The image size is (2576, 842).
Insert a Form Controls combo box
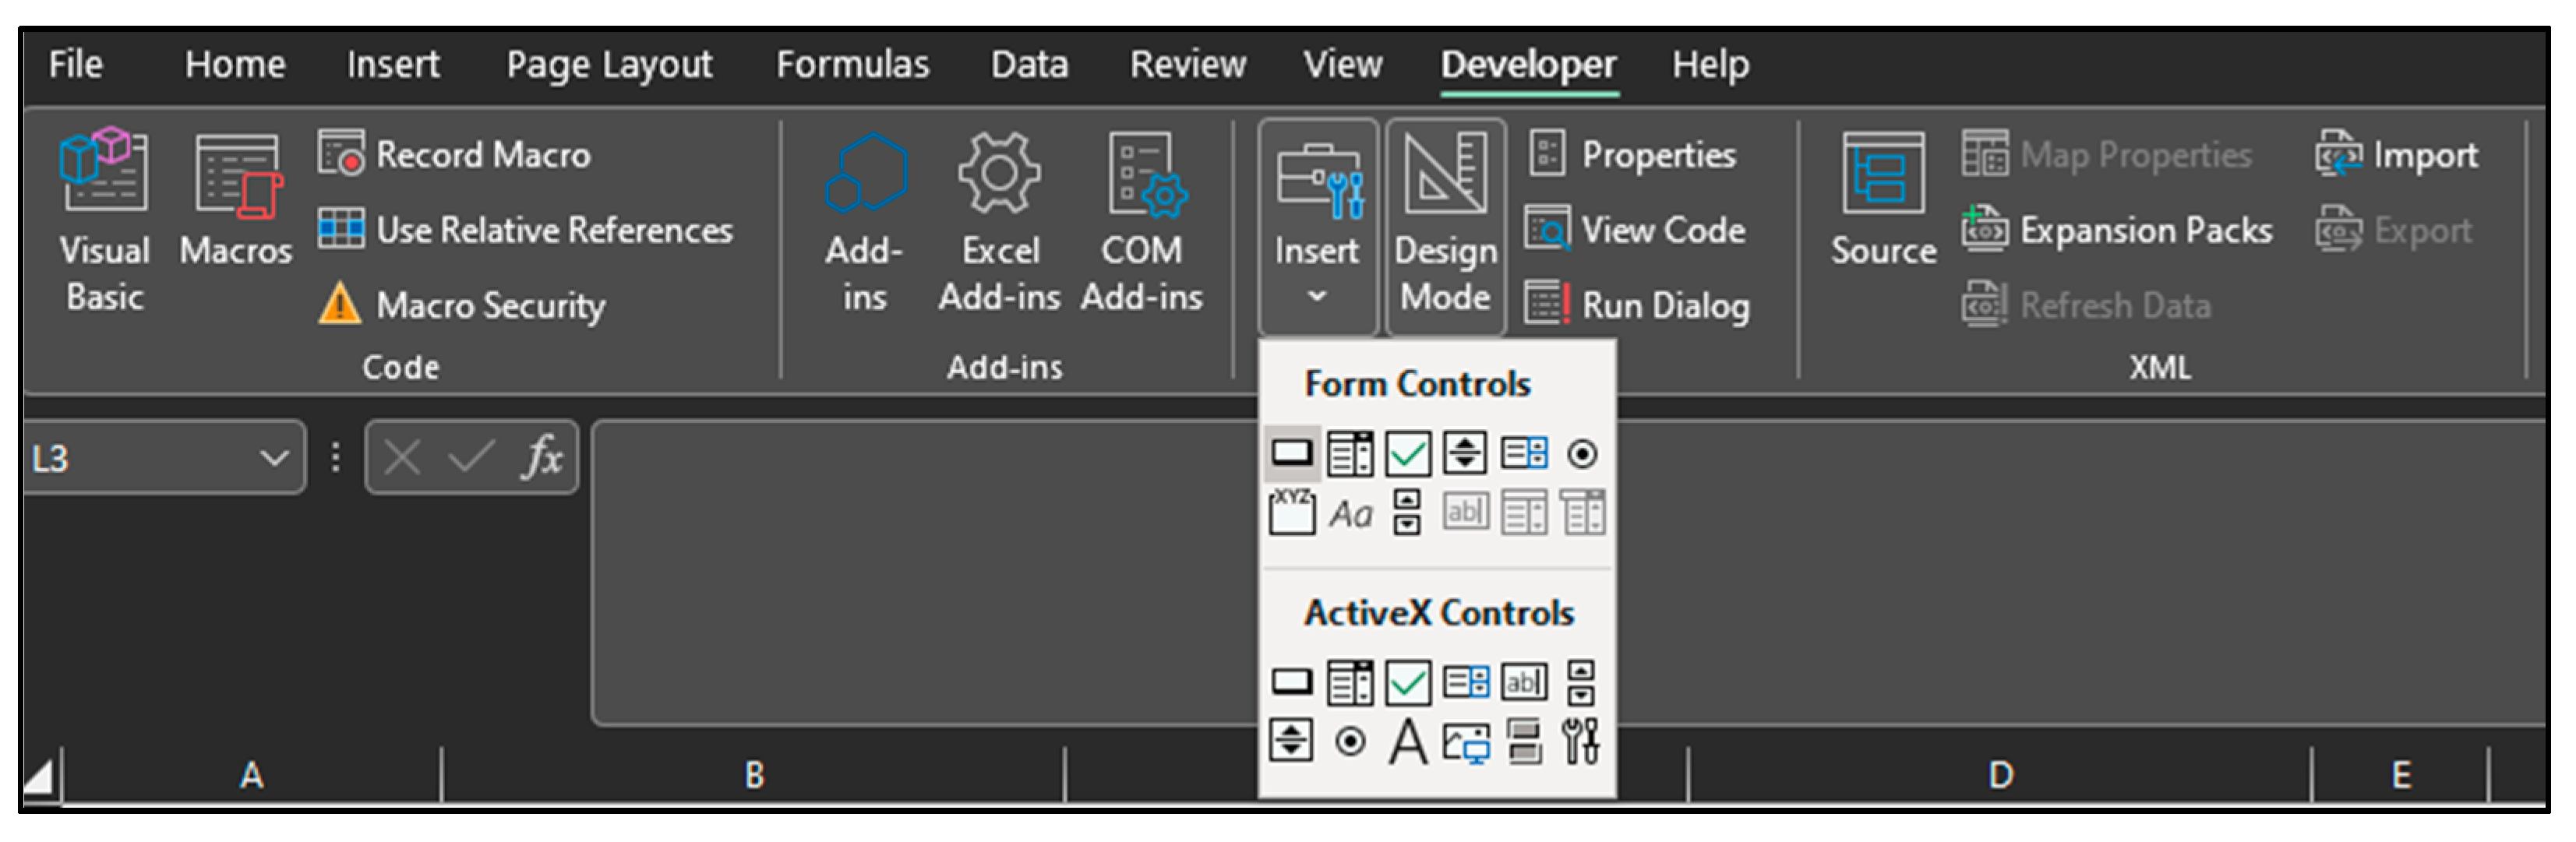[x=1349, y=454]
